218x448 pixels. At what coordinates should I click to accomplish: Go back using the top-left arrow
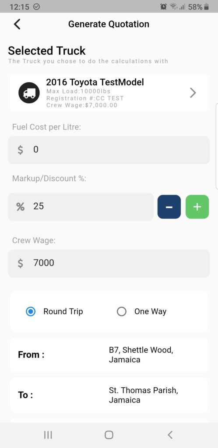pyautogui.click(x=17, y=24)
